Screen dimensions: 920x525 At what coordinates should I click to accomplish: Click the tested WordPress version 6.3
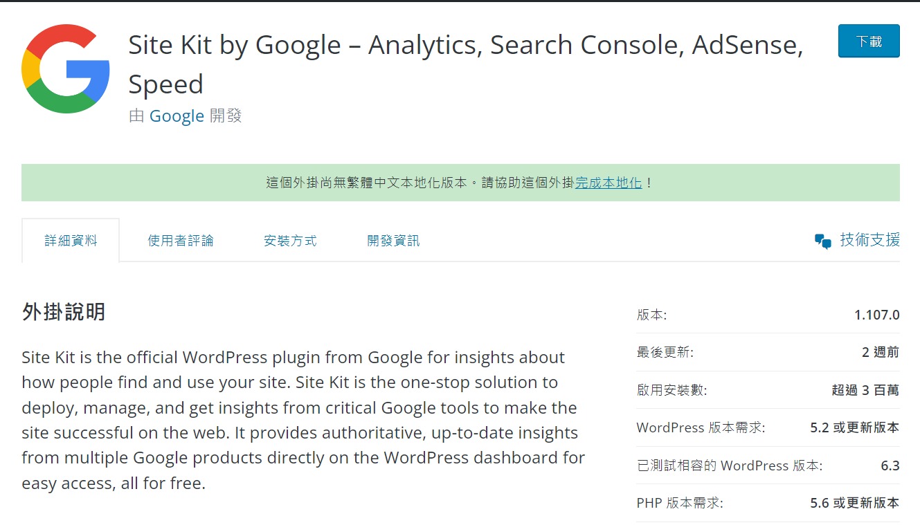[890, 466]
